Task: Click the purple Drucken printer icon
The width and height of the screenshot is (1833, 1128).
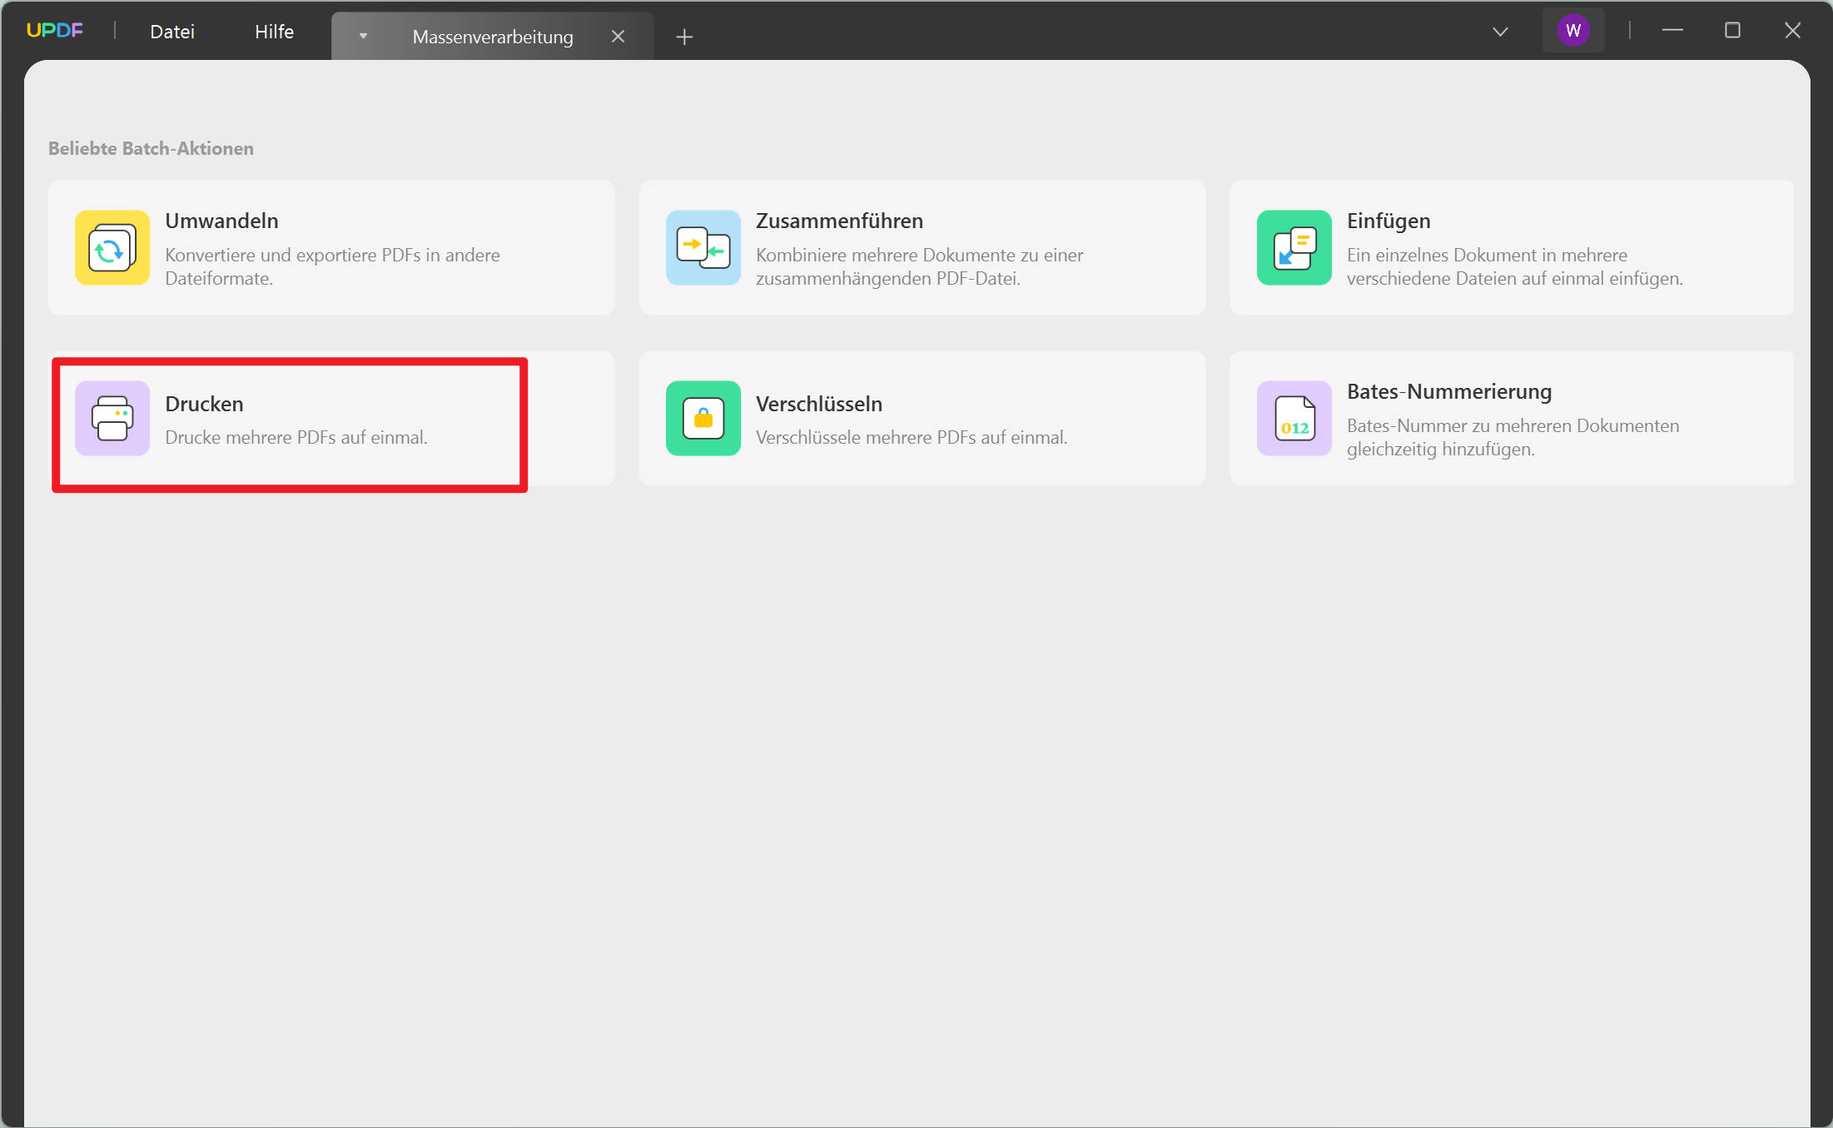Action: (x=112, y=419)
